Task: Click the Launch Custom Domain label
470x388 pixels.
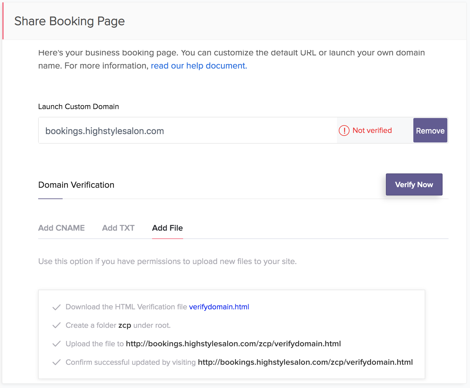Action: [x=78, y=107]
